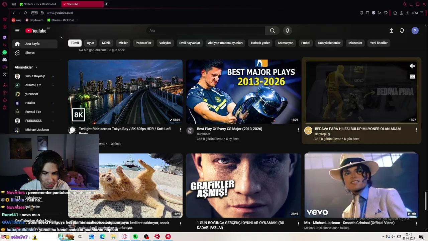The width and height of the screenshot is (428, 241).
Task: Open options for Michael Jackson Mix
Action: pos(416,223)
